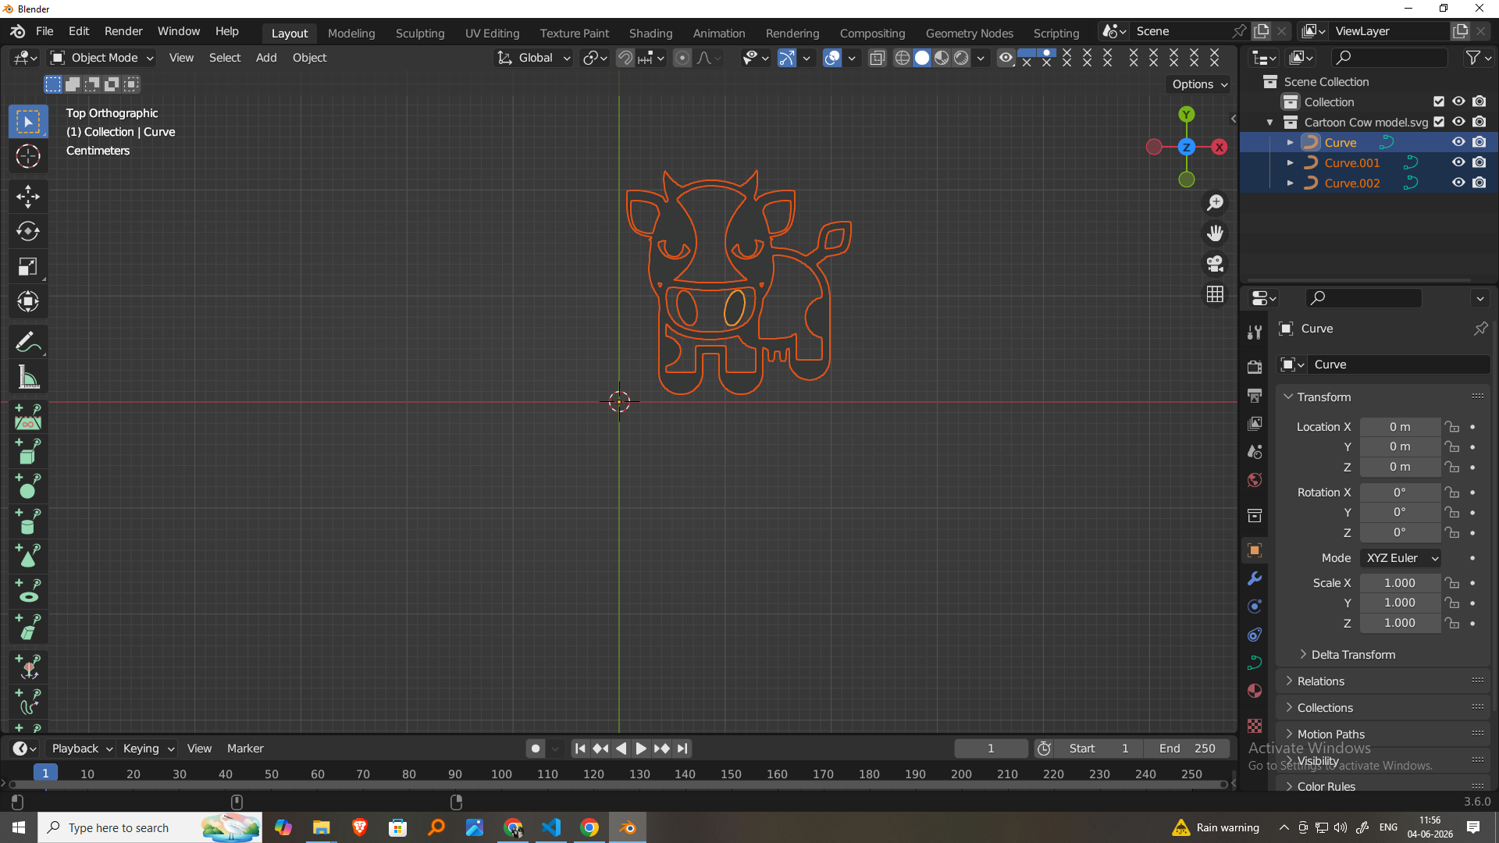Toggle X-ray mode in header
This screenshot has width=1499, height=843.
878,58
